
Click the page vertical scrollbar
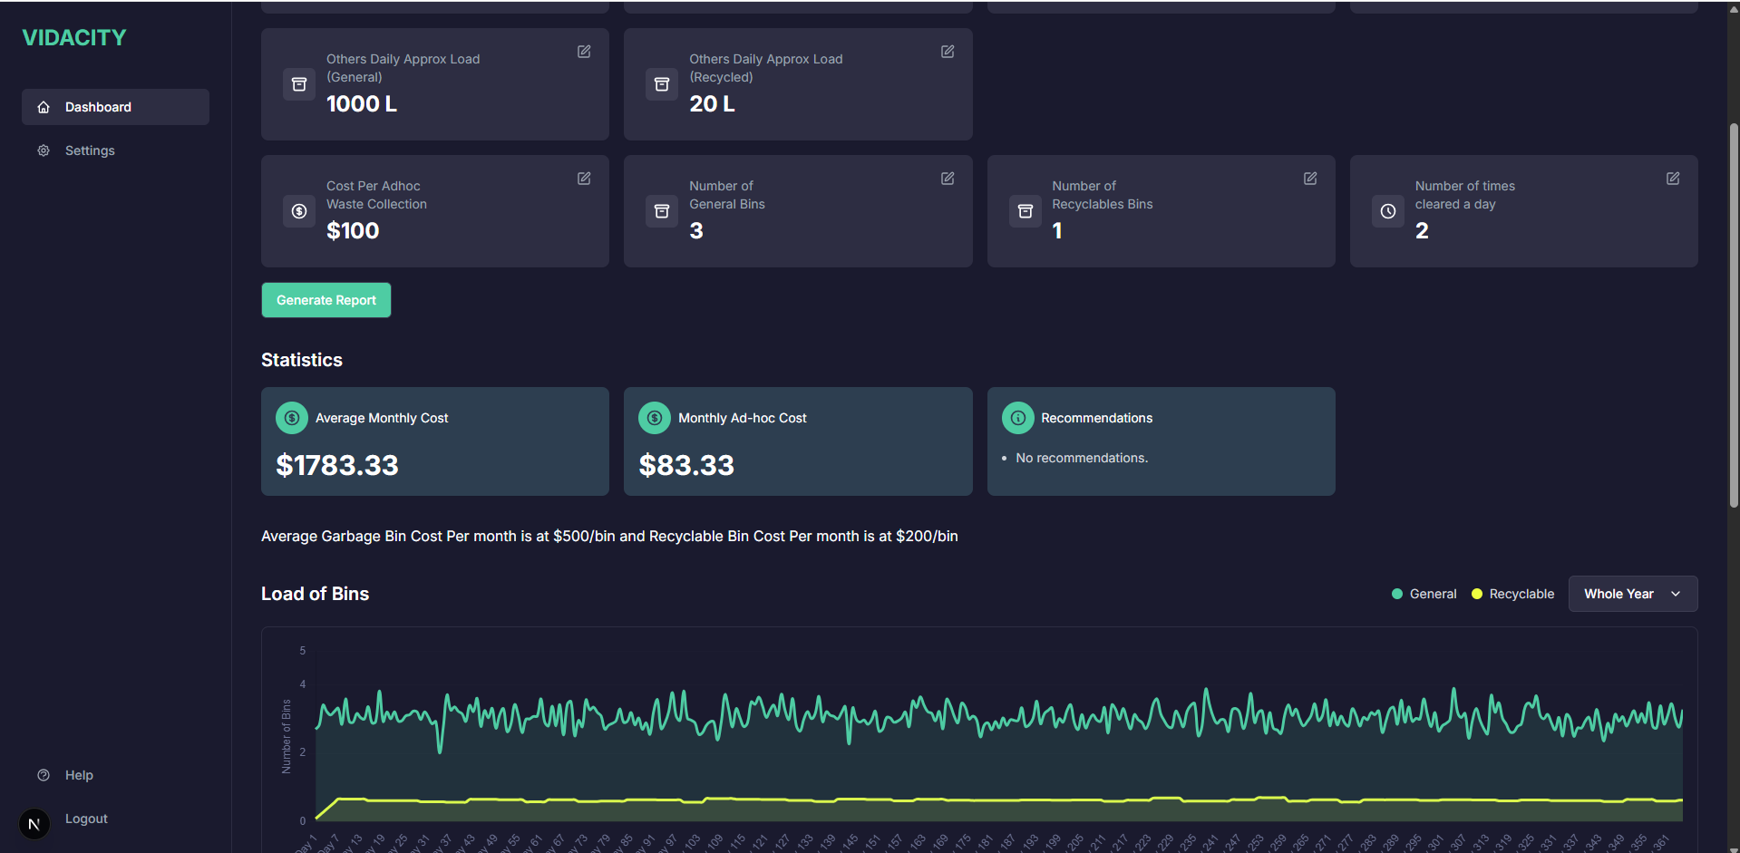pyautogui.click(x=1734, y=317)
